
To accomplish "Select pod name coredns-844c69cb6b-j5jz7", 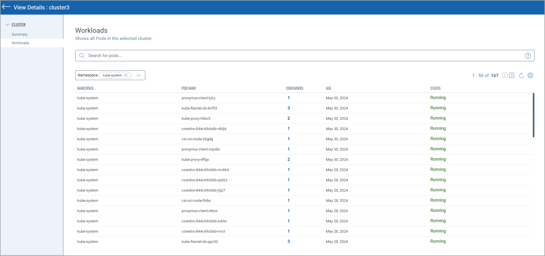I will [x=203, y=190].
